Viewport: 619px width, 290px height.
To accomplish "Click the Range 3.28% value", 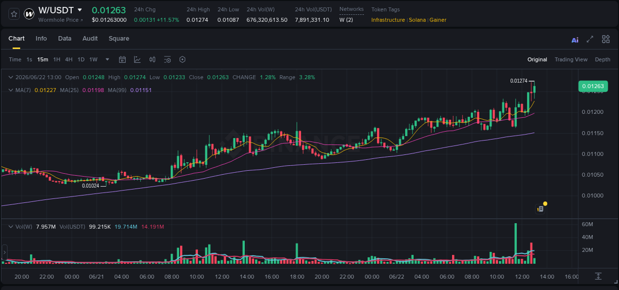I will [307, 77].
